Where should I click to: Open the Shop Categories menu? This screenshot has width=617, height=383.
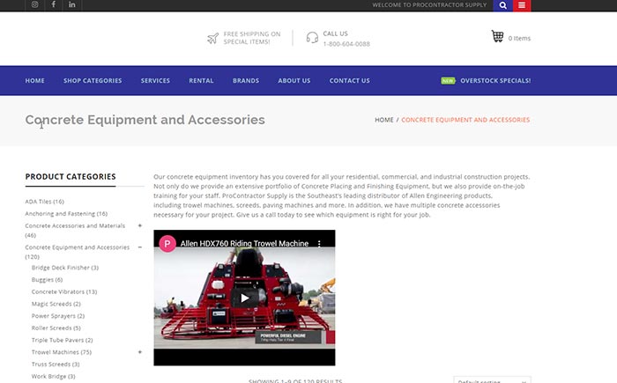coord(93,81)
